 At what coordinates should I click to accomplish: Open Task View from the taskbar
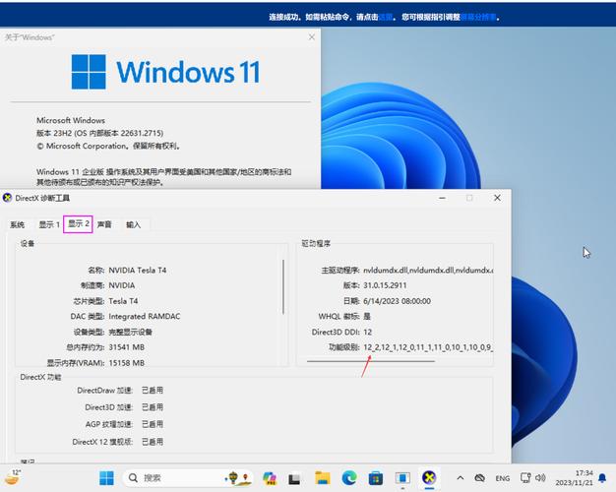click(x=294, y=478)
